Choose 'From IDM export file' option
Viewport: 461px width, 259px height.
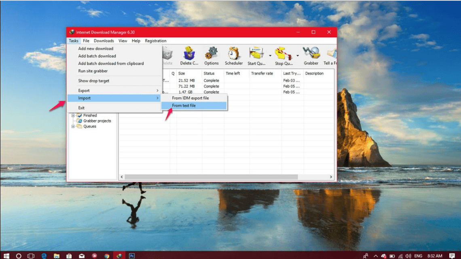coord(190,98)
